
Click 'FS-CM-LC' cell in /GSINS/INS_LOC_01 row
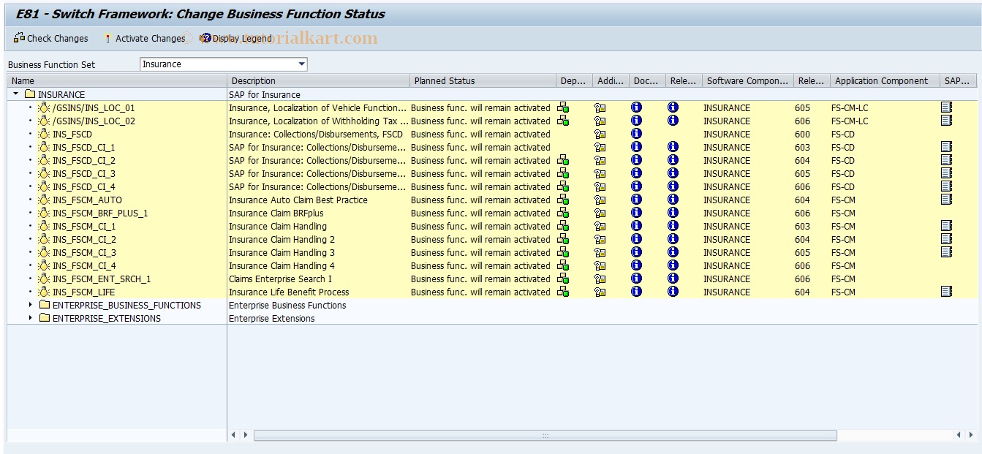pyautogui.click(x=850, y=107)
